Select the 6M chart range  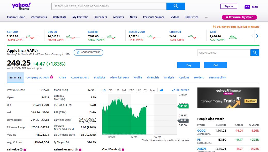(x=124, y=90)
